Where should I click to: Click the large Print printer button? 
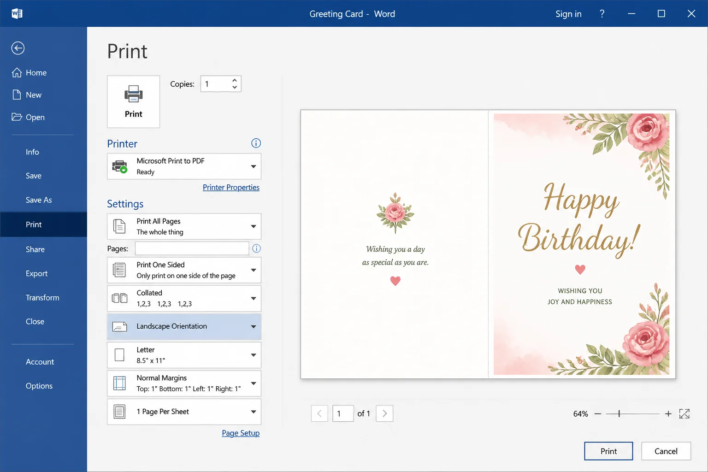tap(134, 102)
